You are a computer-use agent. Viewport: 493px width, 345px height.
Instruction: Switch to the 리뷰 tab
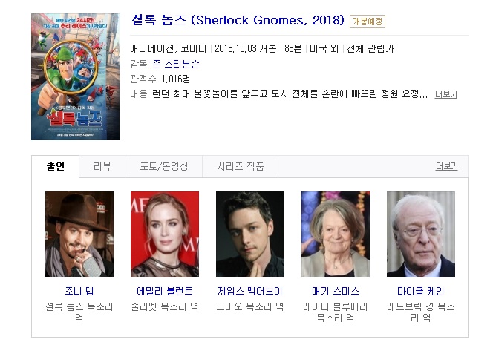coord(102,166)
